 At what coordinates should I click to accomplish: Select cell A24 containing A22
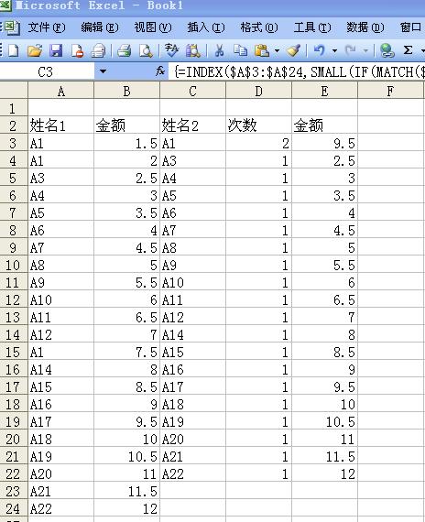click(61, 508)
